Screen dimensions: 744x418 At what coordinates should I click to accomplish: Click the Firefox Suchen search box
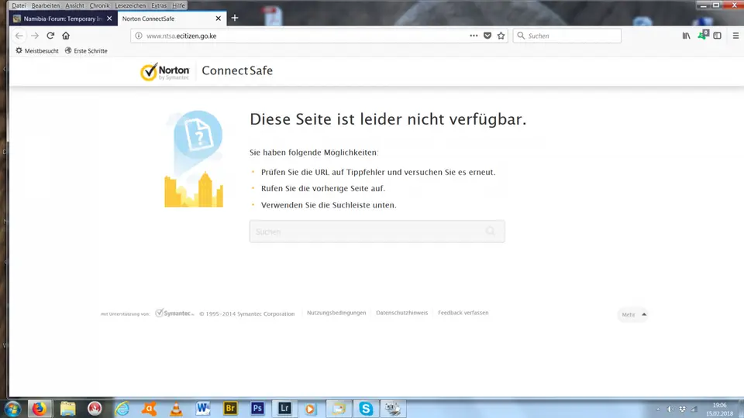[x=567, y=36]
